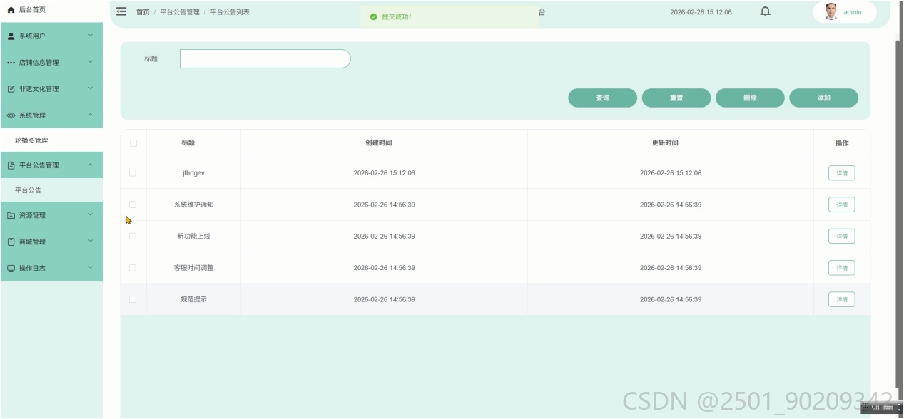Viewport: 904px width, 419px height.
Task: Click the 删除 delete button
Action: pyautogui.click(x=750, y=98)
